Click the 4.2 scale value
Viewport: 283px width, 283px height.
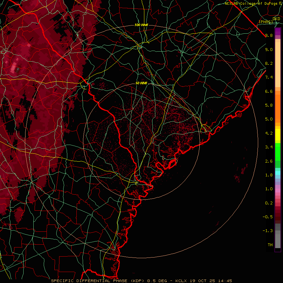click(x=269, y=133)
